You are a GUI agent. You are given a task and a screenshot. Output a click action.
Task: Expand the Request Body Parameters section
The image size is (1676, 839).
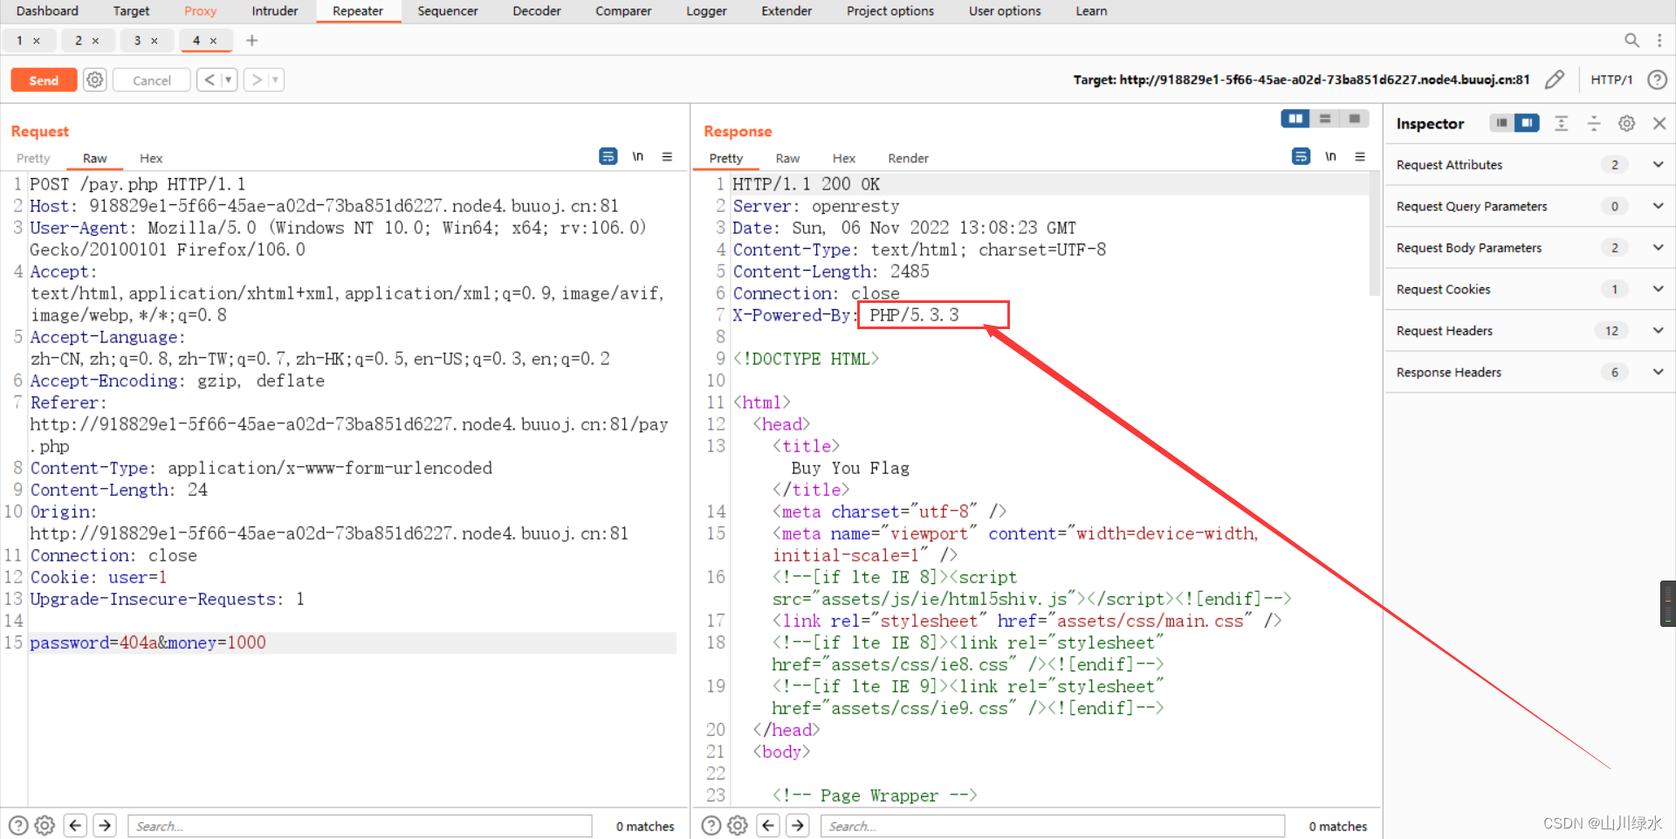pyautogui.click(x=1658, y=248)
